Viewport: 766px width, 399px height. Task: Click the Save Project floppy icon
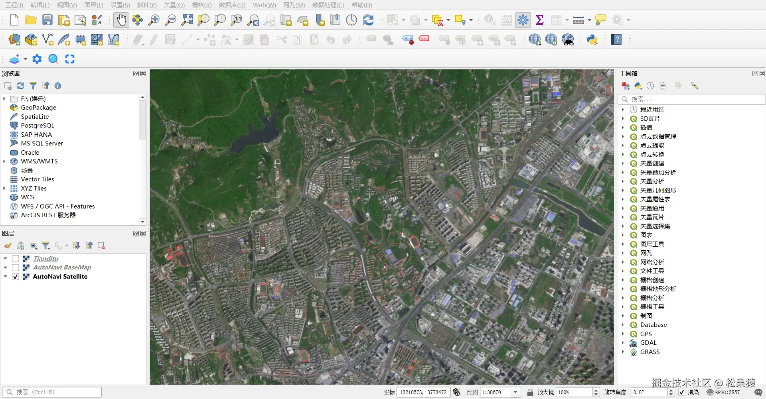(x=47, y=20)
